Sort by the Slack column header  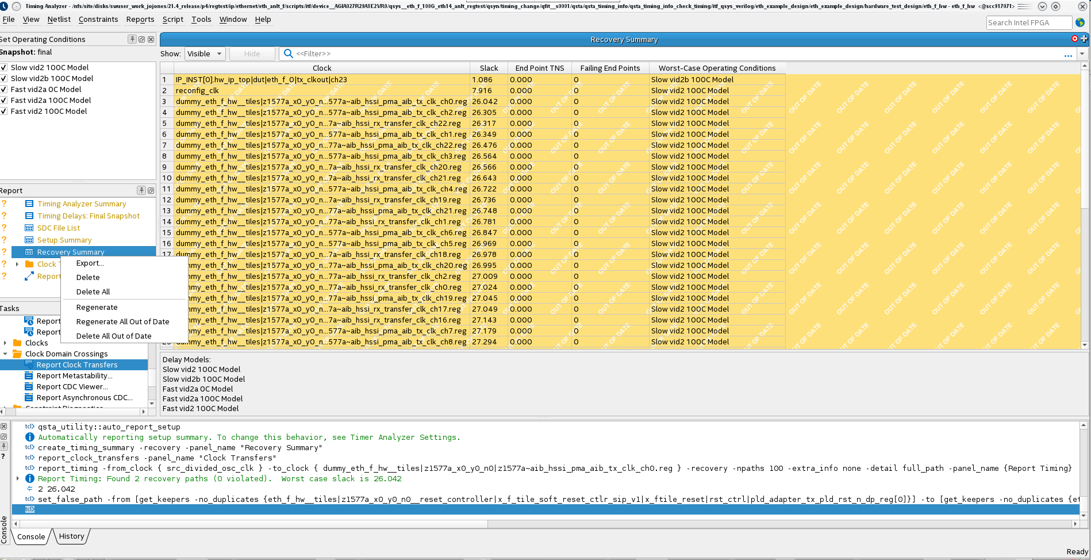click(489, 68)
